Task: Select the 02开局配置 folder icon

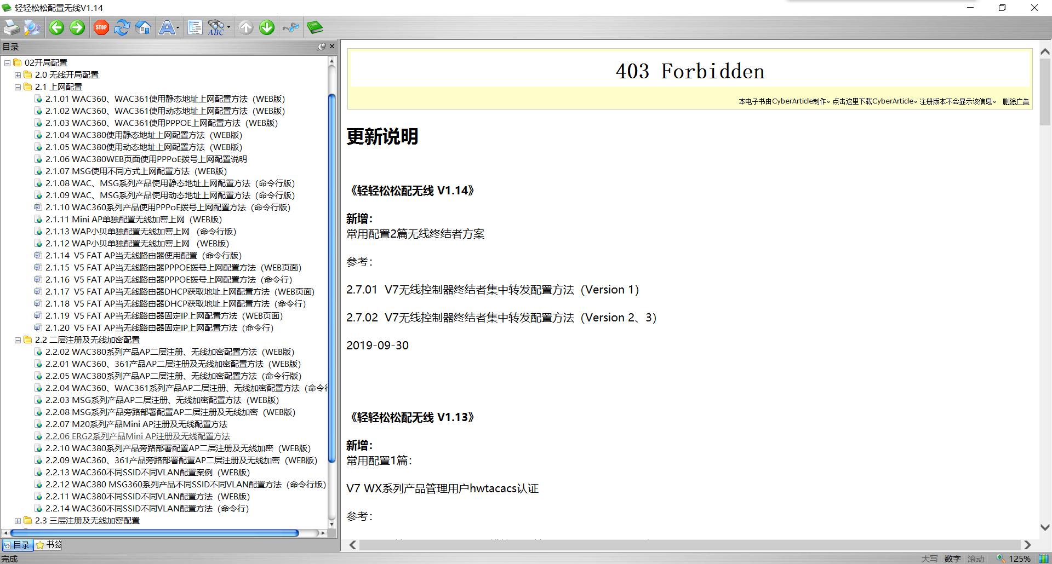Action: (x=17, y=62)
